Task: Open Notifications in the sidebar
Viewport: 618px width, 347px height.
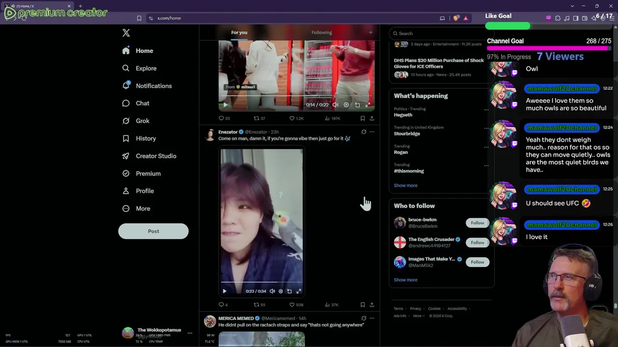Action: [x=147, y=86]
